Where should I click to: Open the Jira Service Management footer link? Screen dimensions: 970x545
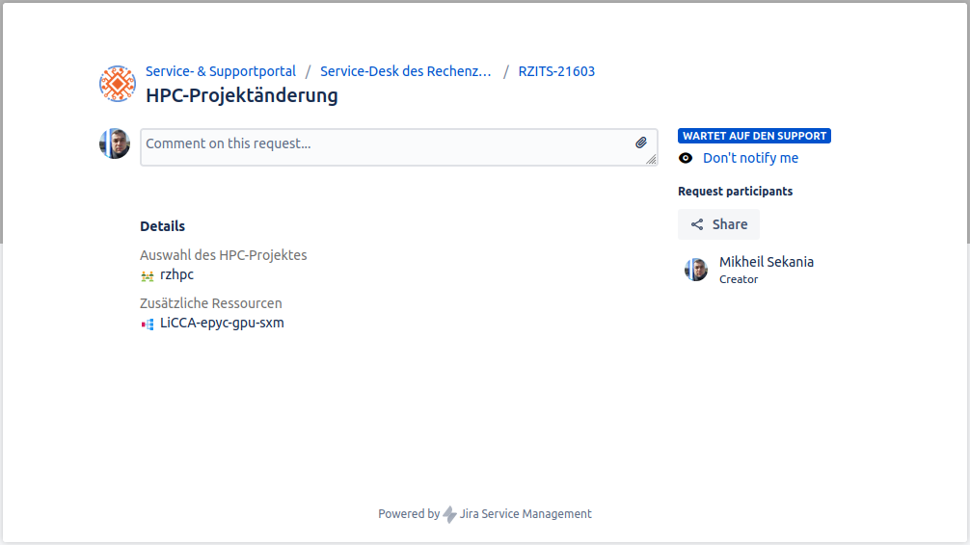tap(525, 514)
